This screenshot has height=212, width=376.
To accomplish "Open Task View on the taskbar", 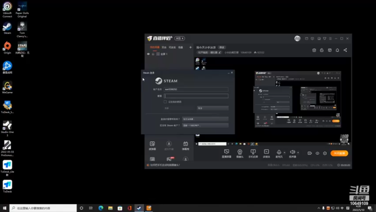I will click(x=91, y=208).
